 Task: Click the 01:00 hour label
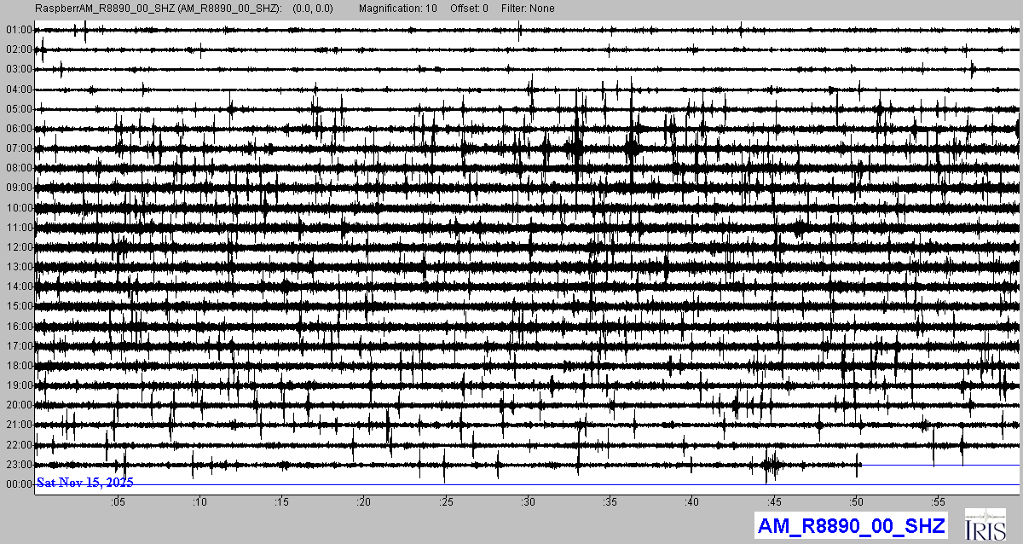point(19,30)
